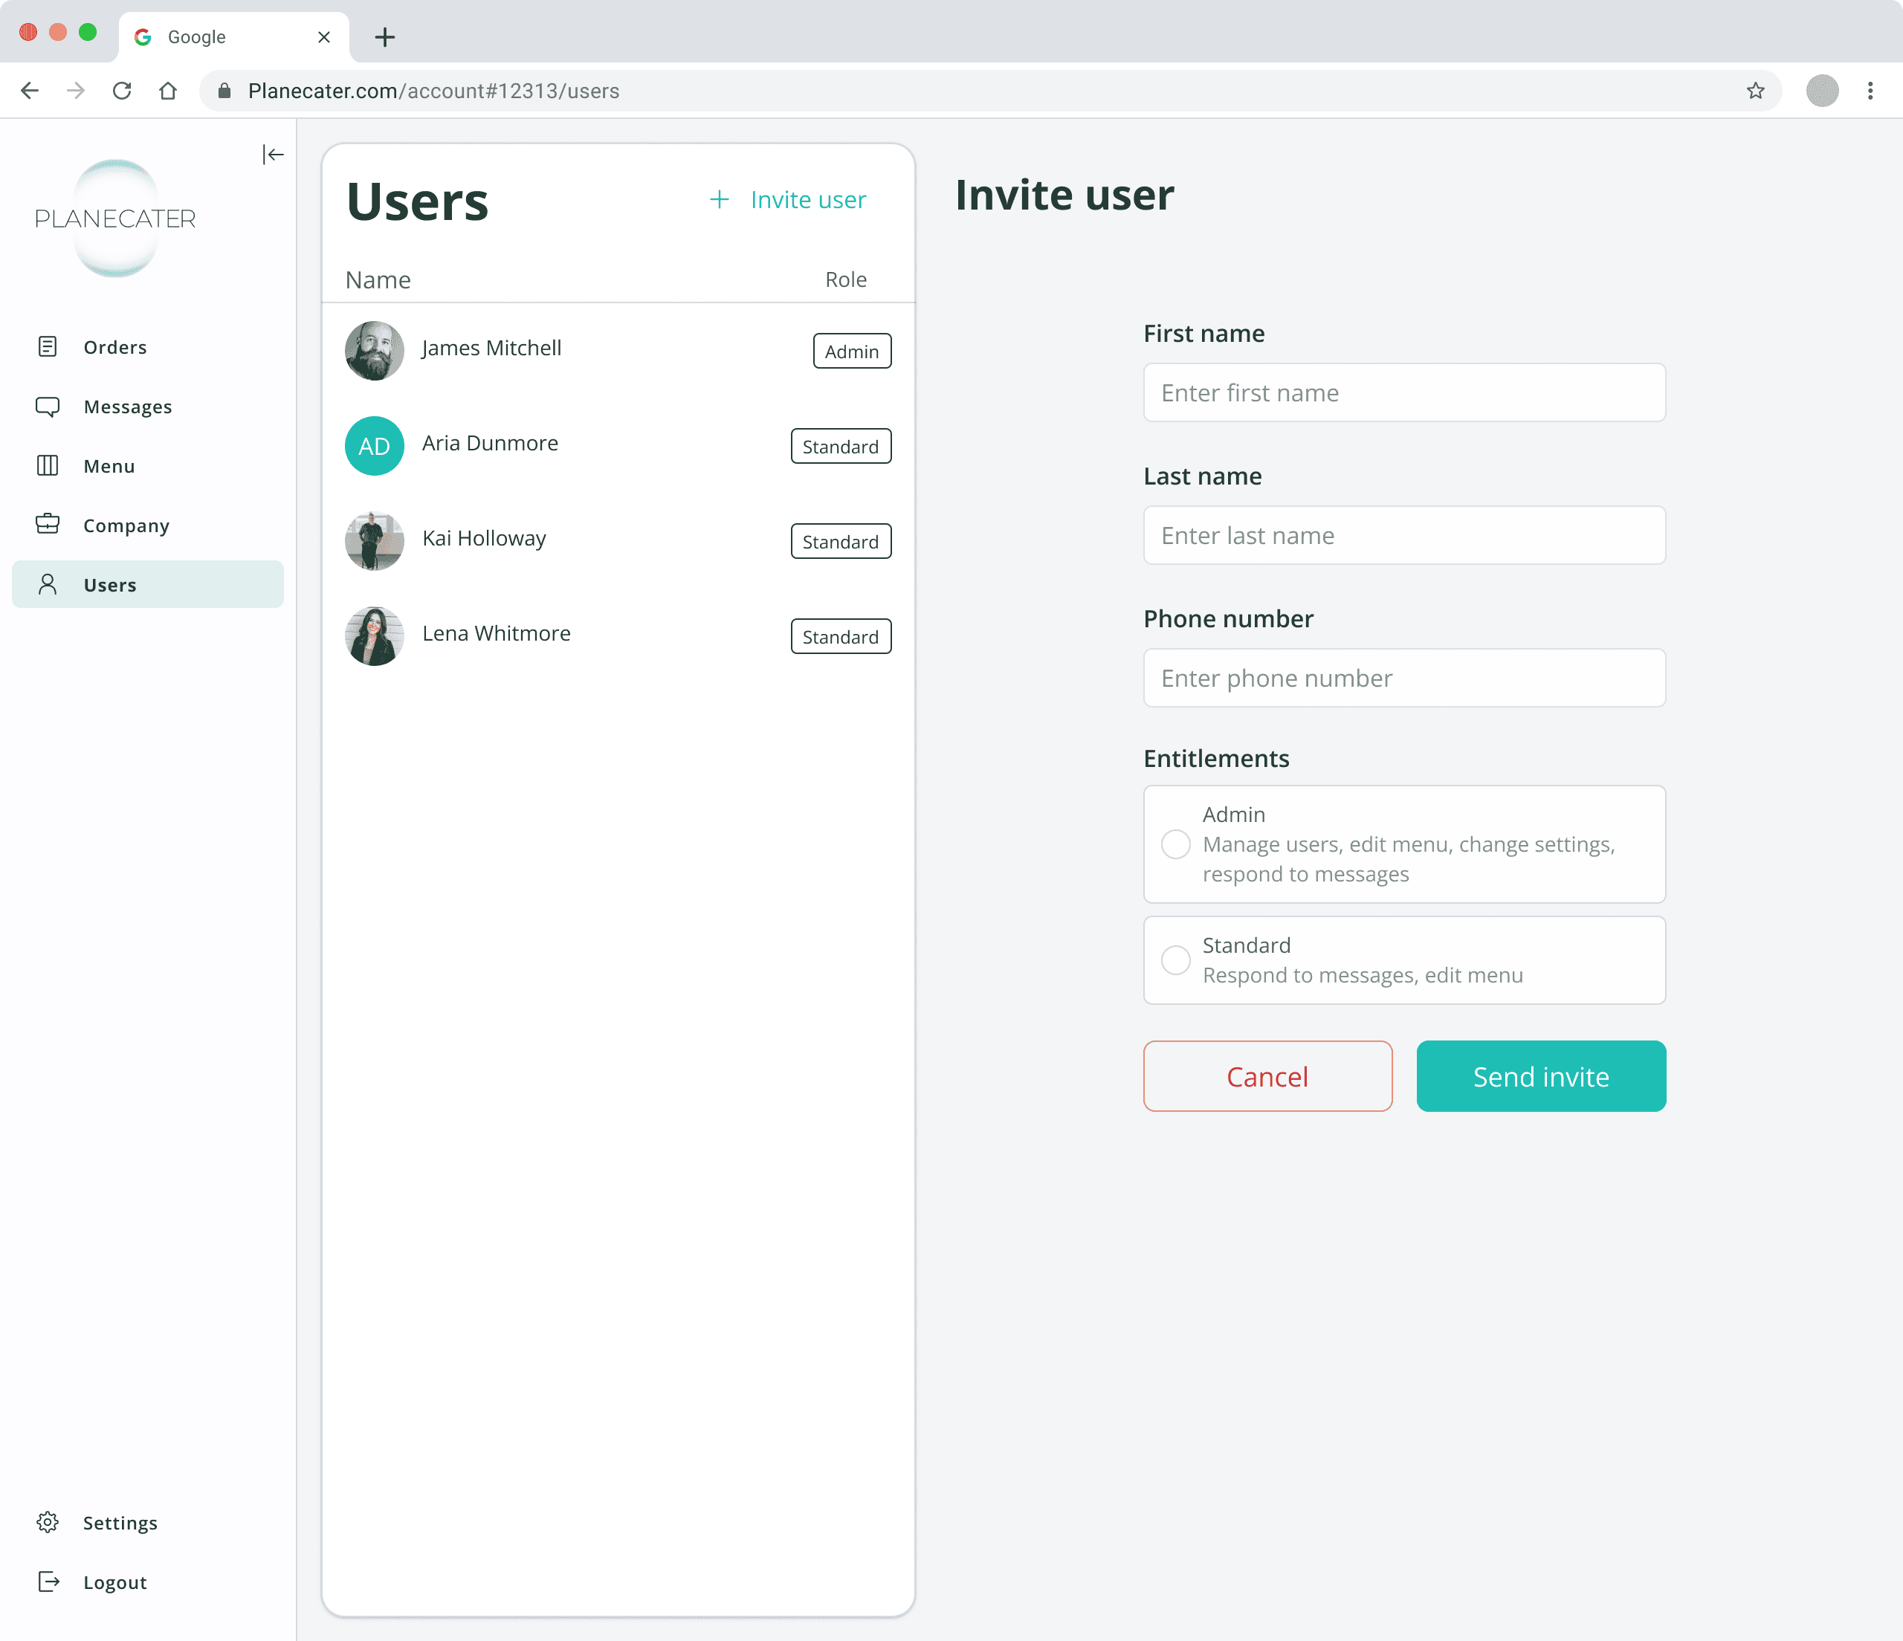This screenshot has height=1641, width=1903.
Task: Click the Logout exit icon
Action: coord(48,1582)
